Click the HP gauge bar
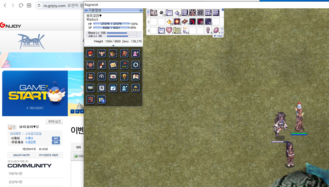Screen dimensions: 329x187 (x=111, y=24)
